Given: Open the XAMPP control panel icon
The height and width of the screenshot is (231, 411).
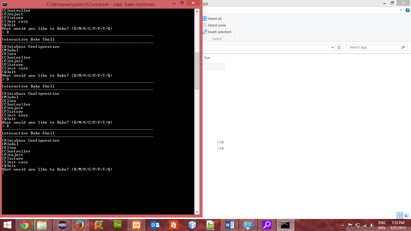Looking at the screenshot, I should [136, 225].
